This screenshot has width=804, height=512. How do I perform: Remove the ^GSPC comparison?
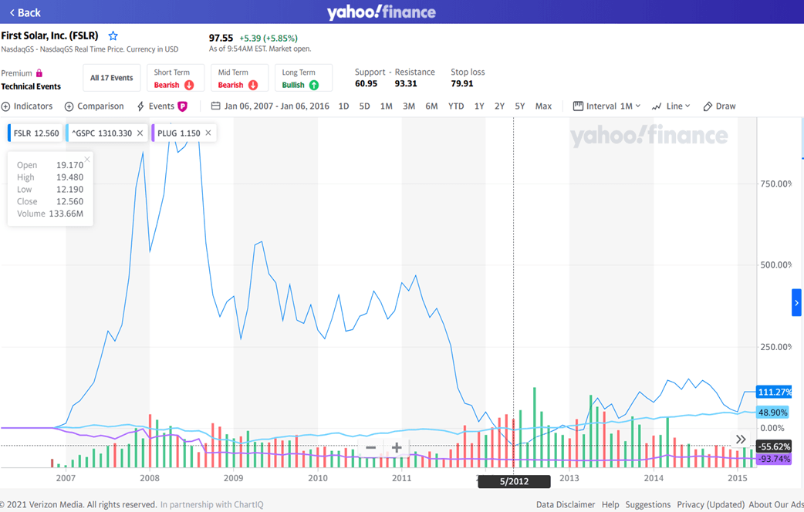point(140,133)
